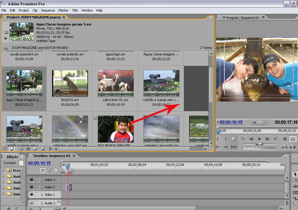Expand the Video 2 track
Screen dimensions: 298x210
[42, 187]
